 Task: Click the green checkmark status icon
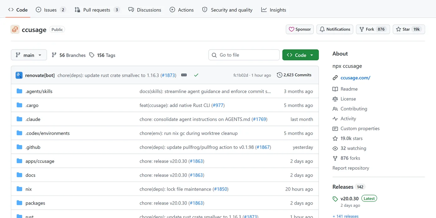(196, 75)
